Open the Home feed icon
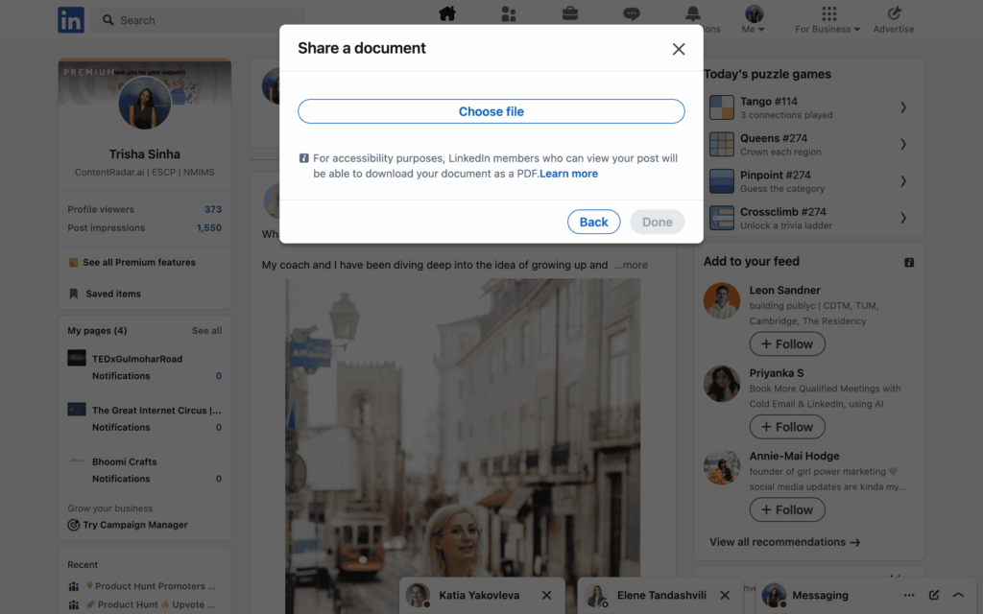This screenshot has width=983, height=614. coord(447,13)
